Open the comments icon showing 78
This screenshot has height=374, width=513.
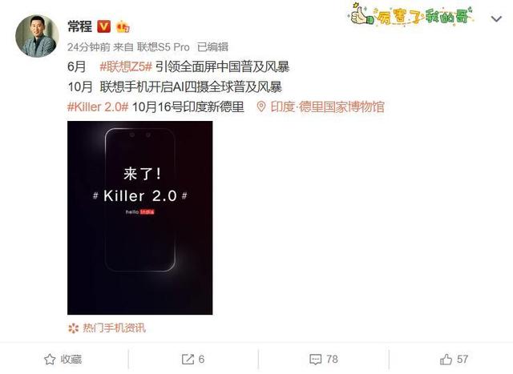[315, 360]
